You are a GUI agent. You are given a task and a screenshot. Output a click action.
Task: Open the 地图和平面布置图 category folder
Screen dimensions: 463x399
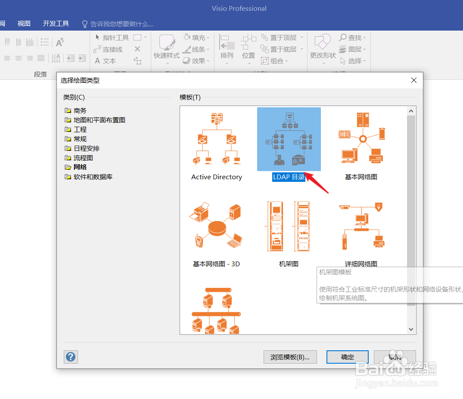95,120
